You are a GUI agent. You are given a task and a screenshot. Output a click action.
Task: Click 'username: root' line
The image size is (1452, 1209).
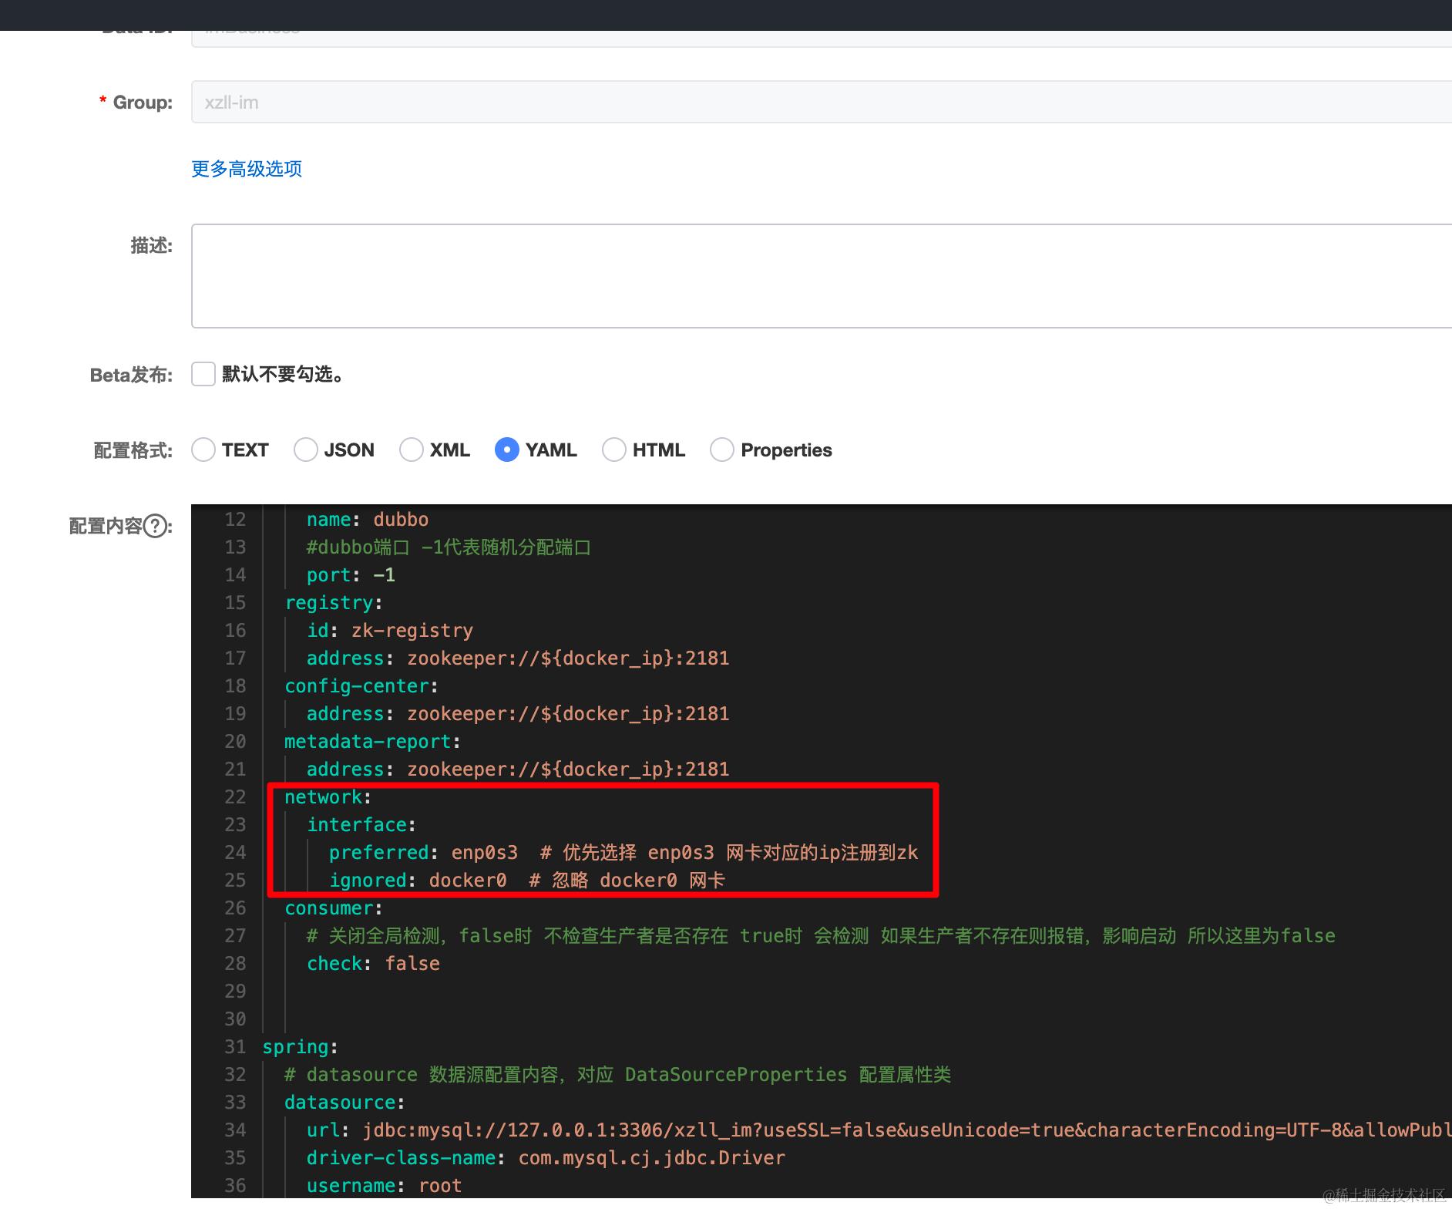coord(384,1186)
